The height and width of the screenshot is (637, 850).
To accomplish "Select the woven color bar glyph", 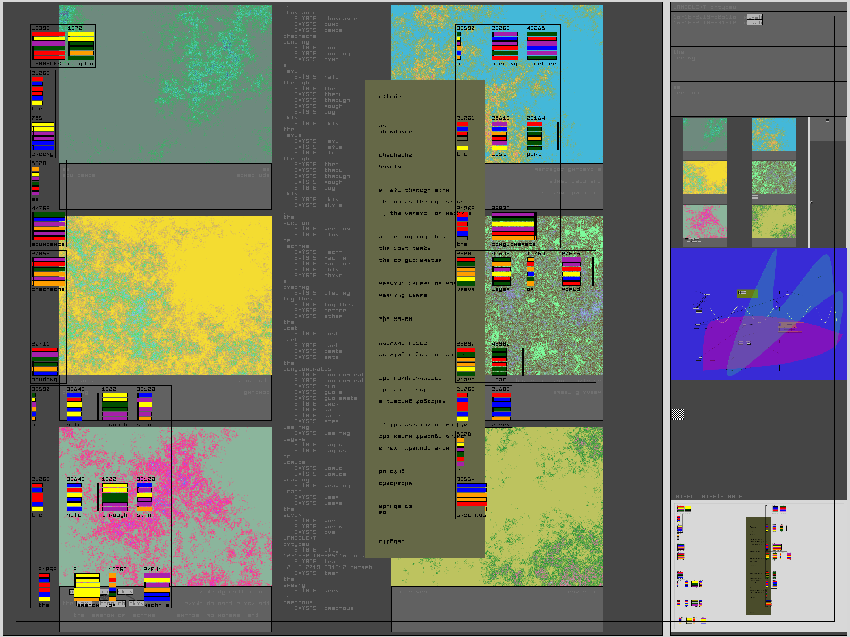I will click(x=500, y=407).
